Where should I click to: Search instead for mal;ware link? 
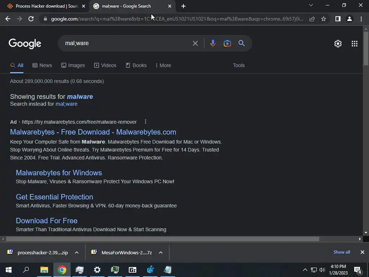[x=66, y=104]
